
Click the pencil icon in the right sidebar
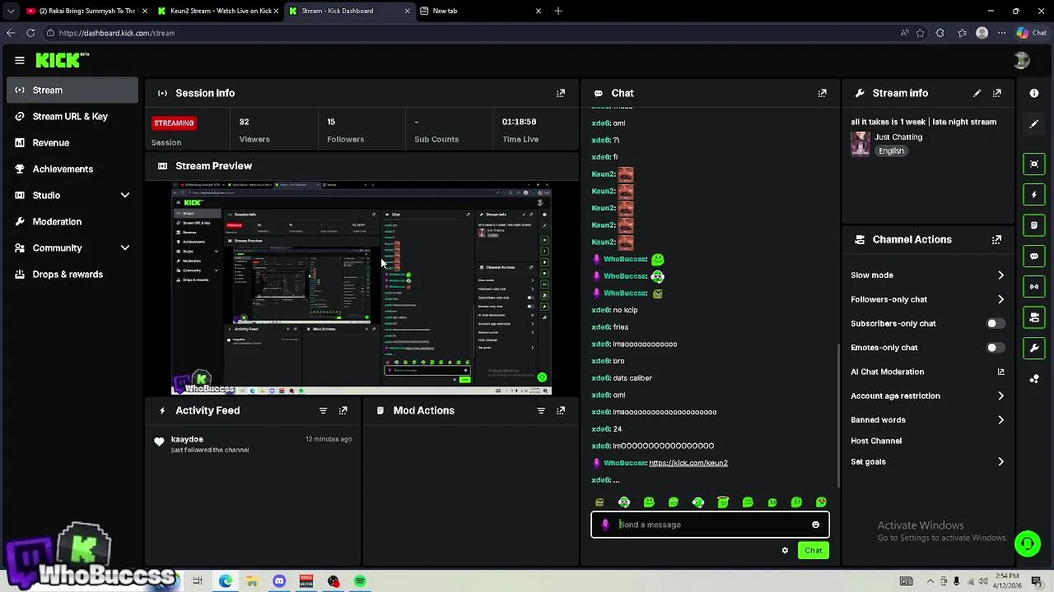[1034, 124]
